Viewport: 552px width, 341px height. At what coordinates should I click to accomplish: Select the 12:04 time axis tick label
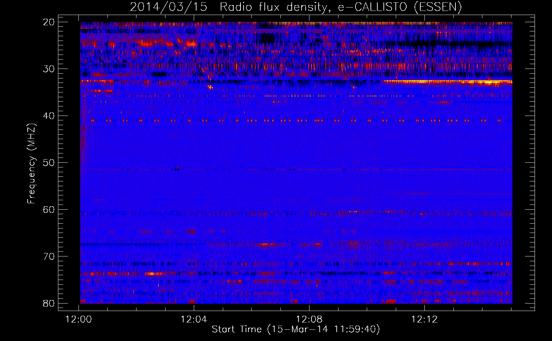pos(194,320)
